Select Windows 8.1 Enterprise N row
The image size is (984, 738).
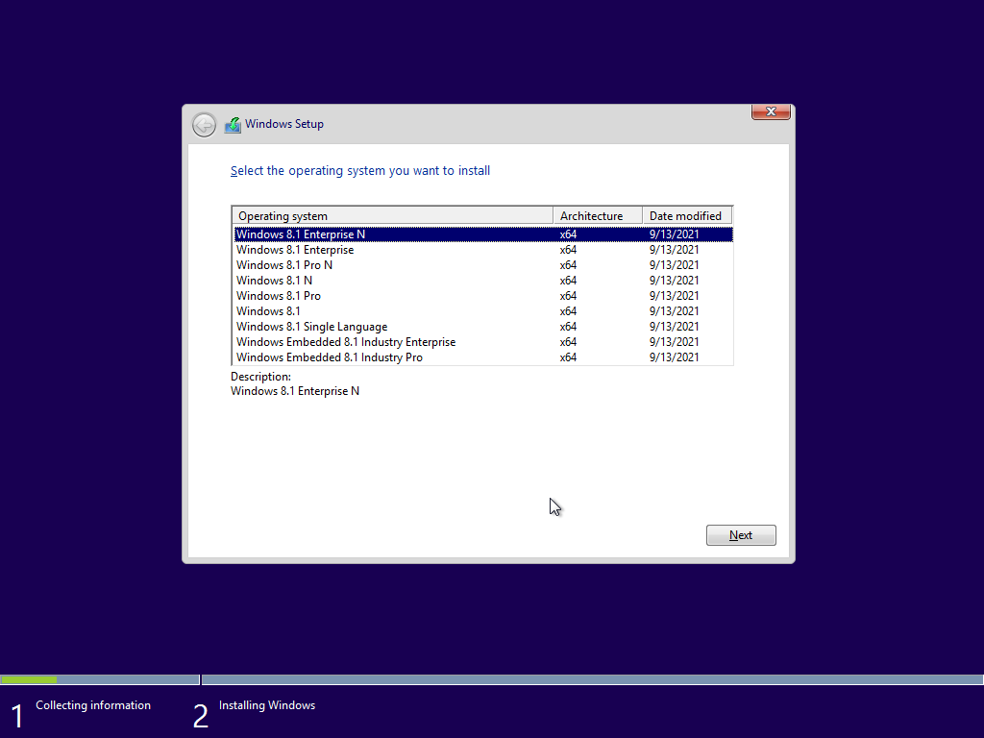click(482, 234)
